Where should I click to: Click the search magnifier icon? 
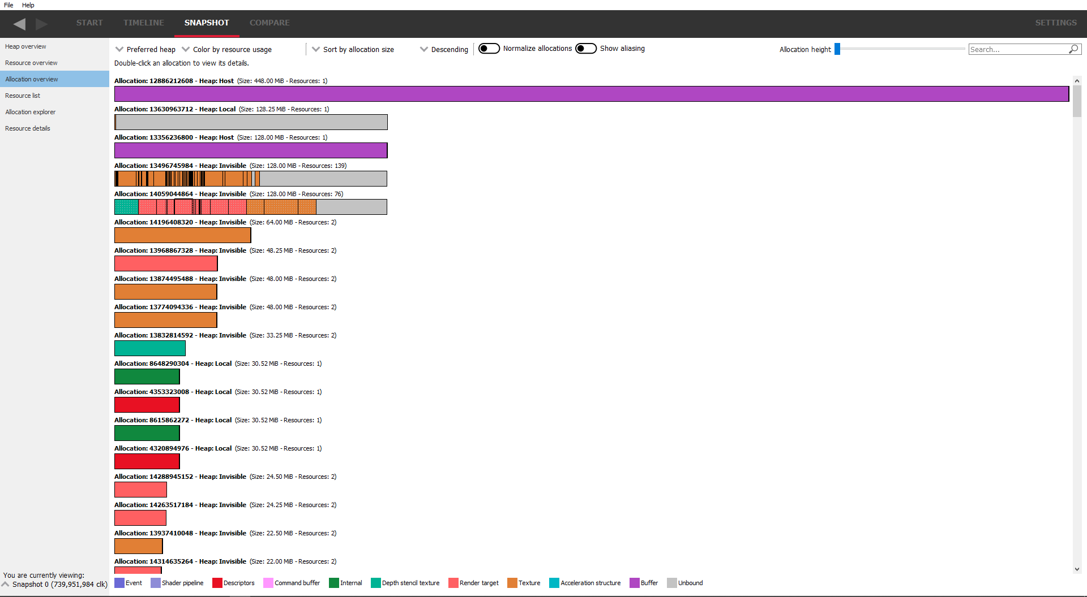tap(1073, 49)
